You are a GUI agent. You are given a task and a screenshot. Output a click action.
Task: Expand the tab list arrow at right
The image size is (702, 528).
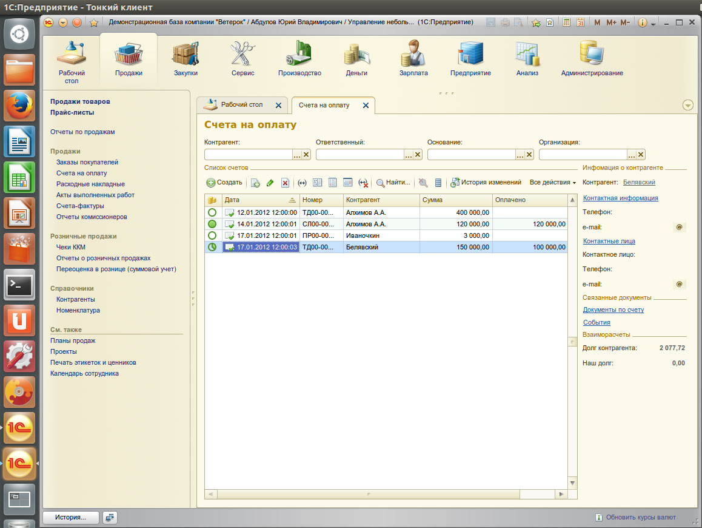point(687,105)
